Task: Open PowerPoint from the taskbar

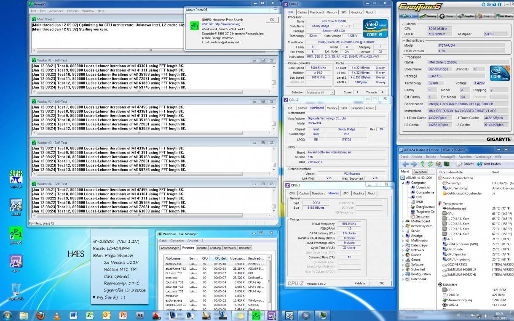Action: click(x=123, y=315)
